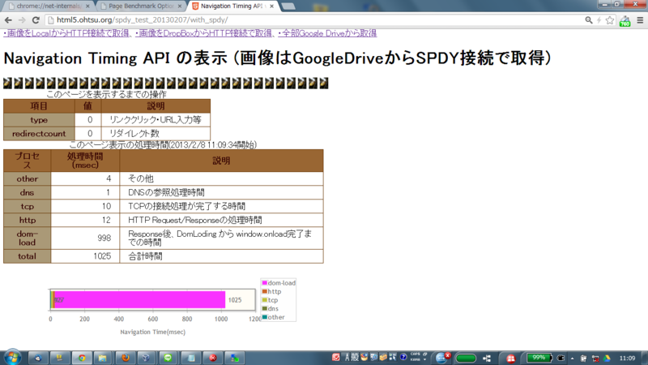This screenshot has width=648, height=365.
Task: Close the Navigation Timing API tab
Action: pos(271,6)
